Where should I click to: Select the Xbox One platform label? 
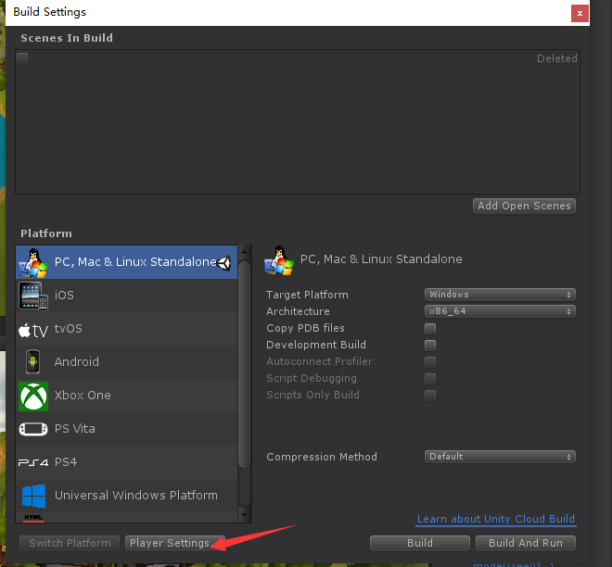pos(83,396)
